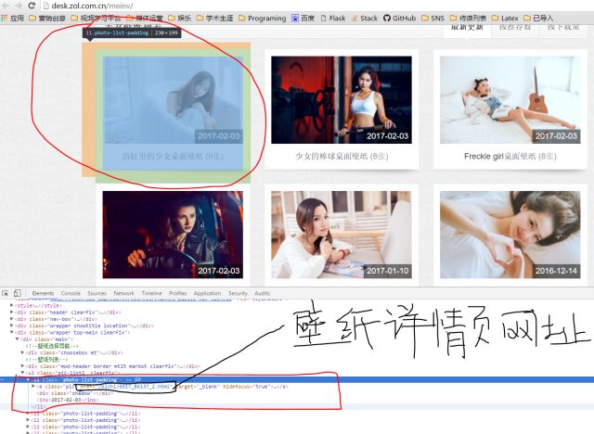Select the 按下载量 sorting tab

[563, 27]
